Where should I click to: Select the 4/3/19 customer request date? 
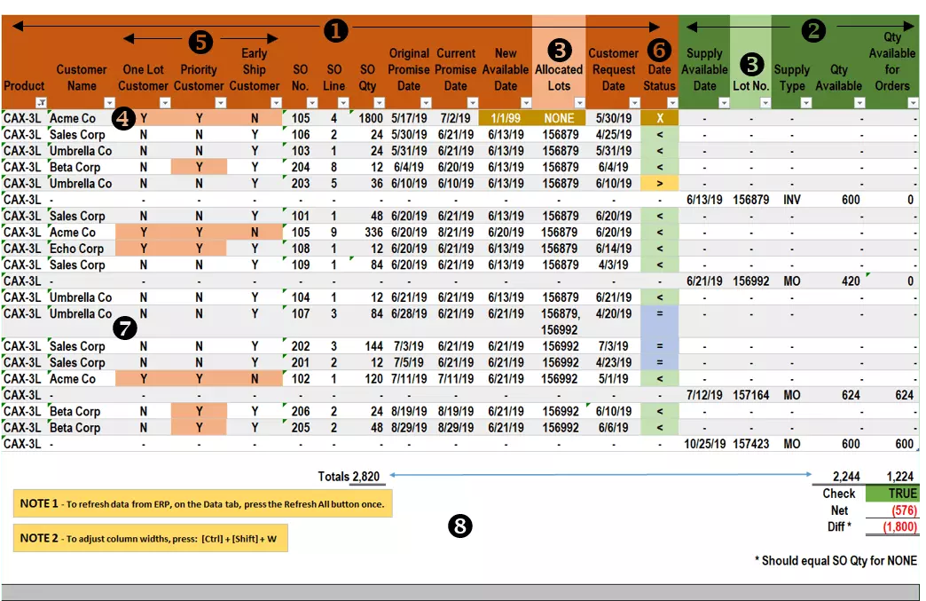[x=613, y=265]
